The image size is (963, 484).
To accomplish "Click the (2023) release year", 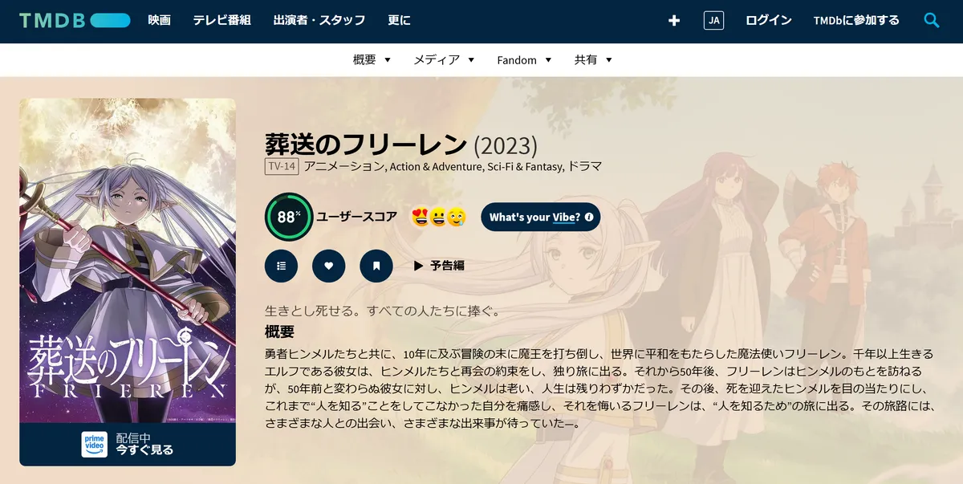I will click(506, 145).
